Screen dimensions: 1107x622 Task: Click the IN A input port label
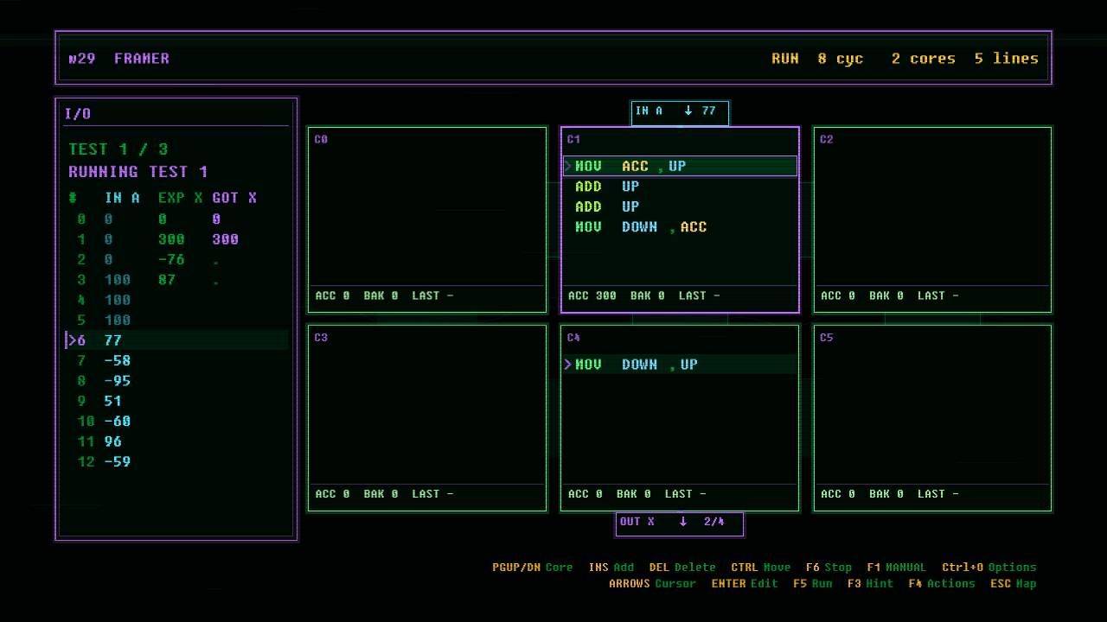tap(680, 112)
